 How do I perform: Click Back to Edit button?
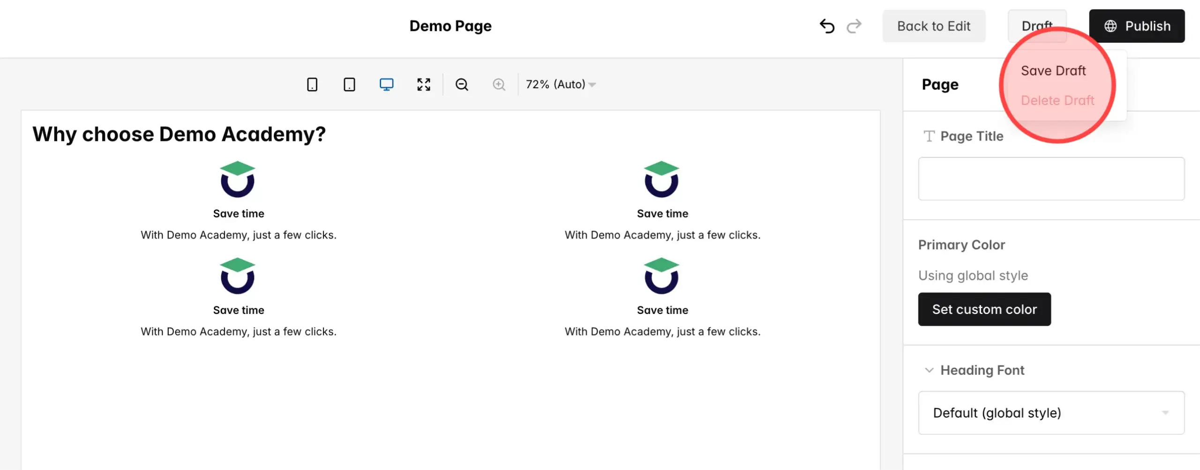(x=934, y=26)
